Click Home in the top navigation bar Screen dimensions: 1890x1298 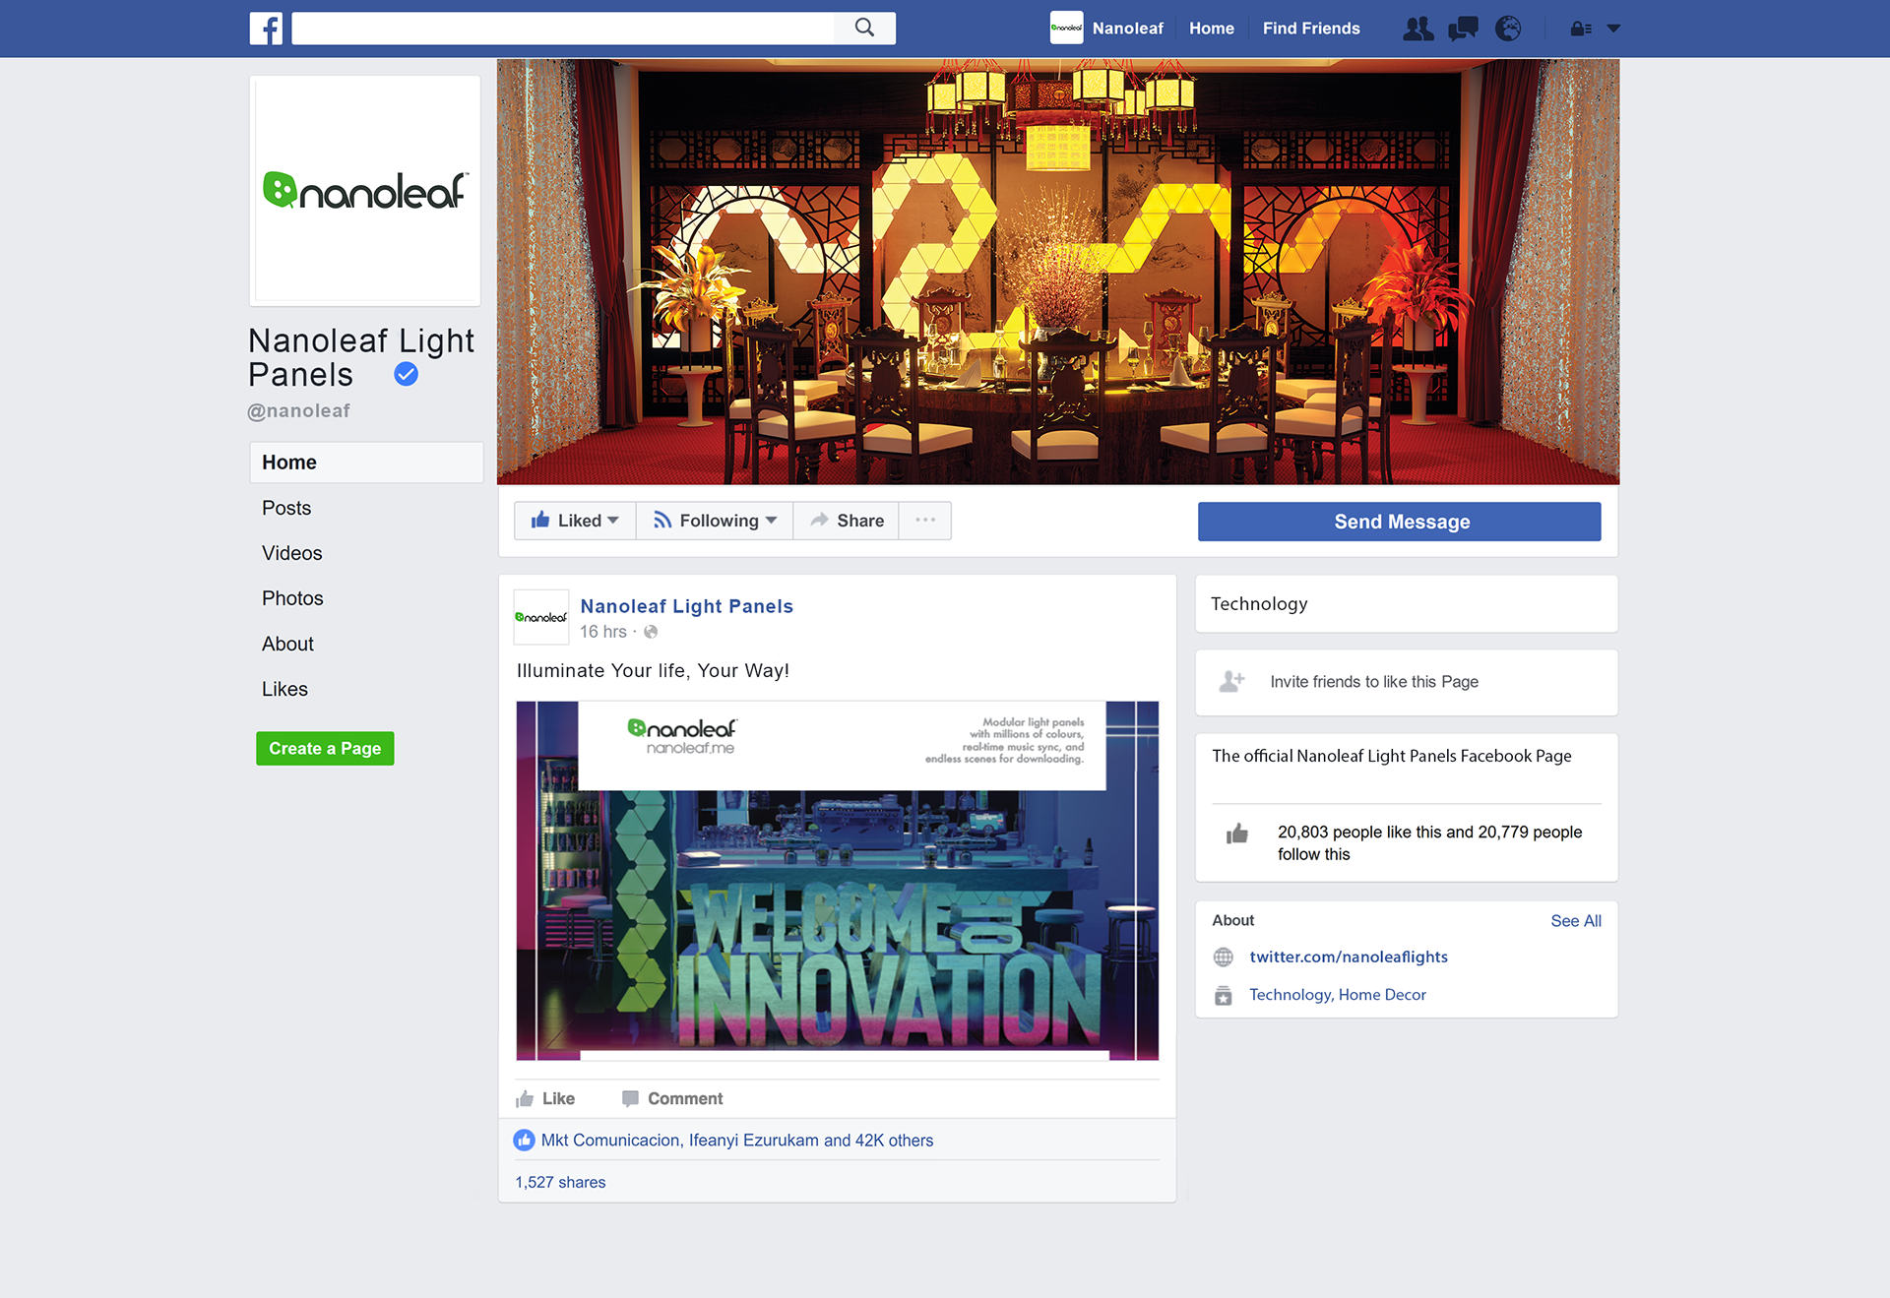pyautogui.click(x=1211, y=29)
